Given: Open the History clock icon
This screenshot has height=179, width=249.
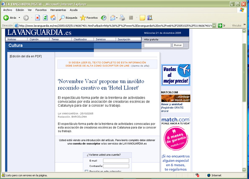Looking at the screenshot, I should point(103,18).
